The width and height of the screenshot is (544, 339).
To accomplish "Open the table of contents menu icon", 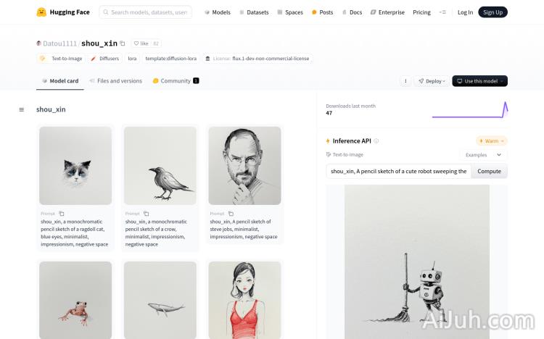I will (x=22, y=110).
